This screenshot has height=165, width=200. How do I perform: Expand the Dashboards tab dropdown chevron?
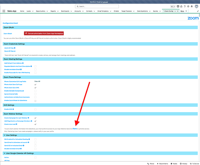(x=71, y=11)
